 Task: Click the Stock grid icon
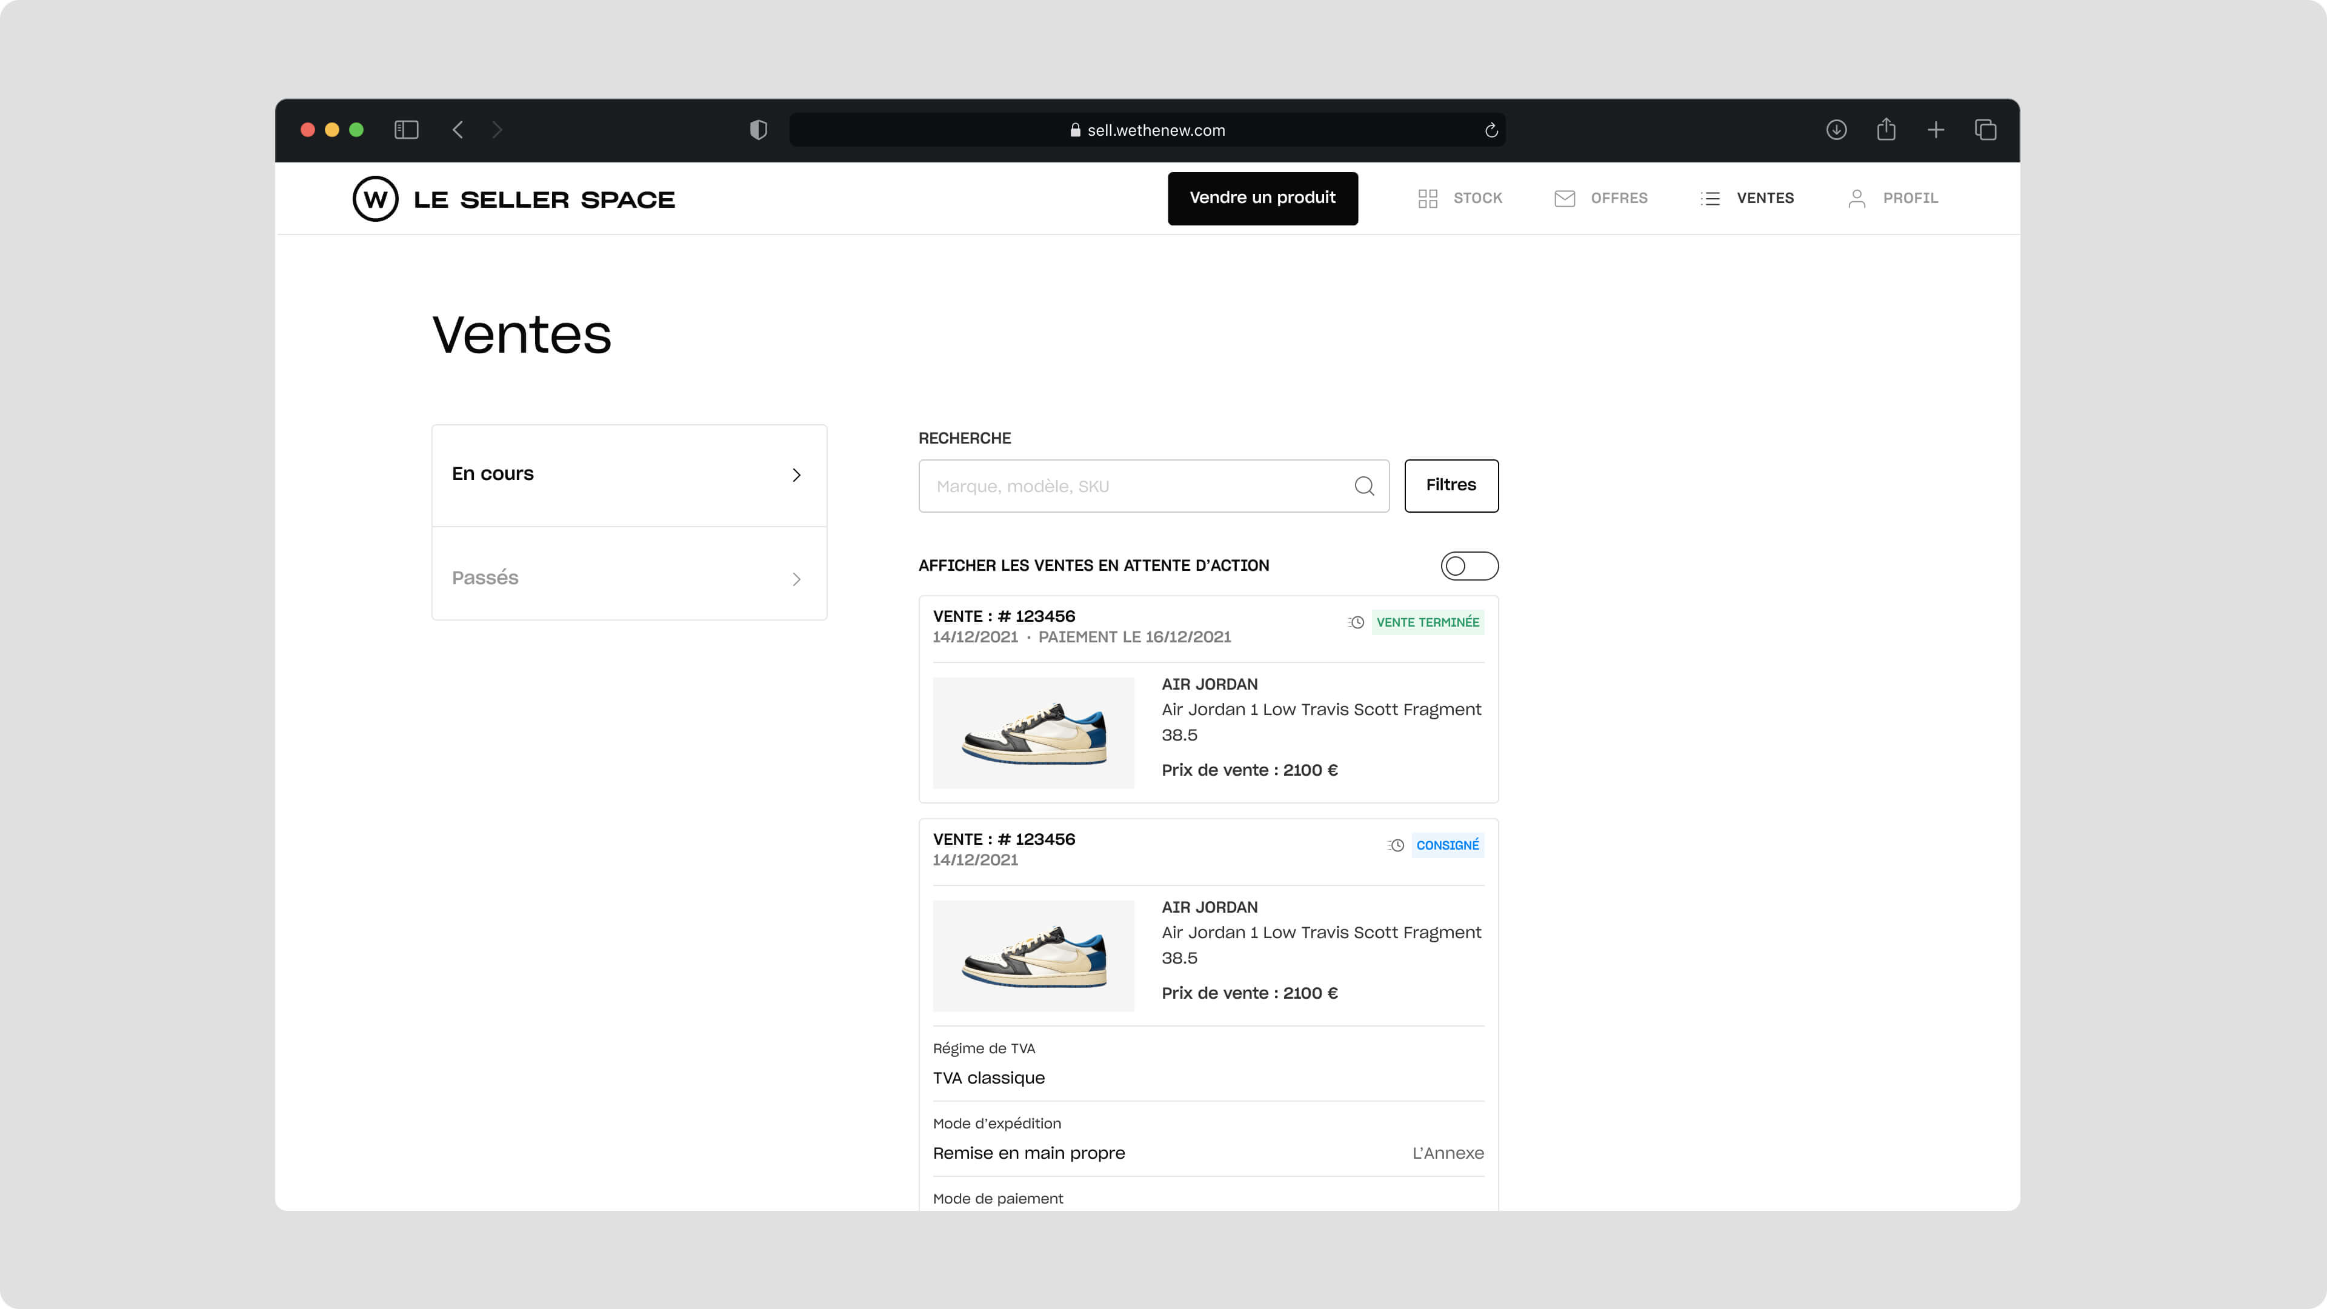point(1428,199)
